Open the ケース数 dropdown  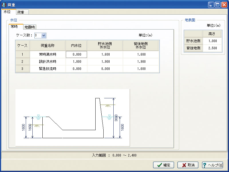pos(44,35)
